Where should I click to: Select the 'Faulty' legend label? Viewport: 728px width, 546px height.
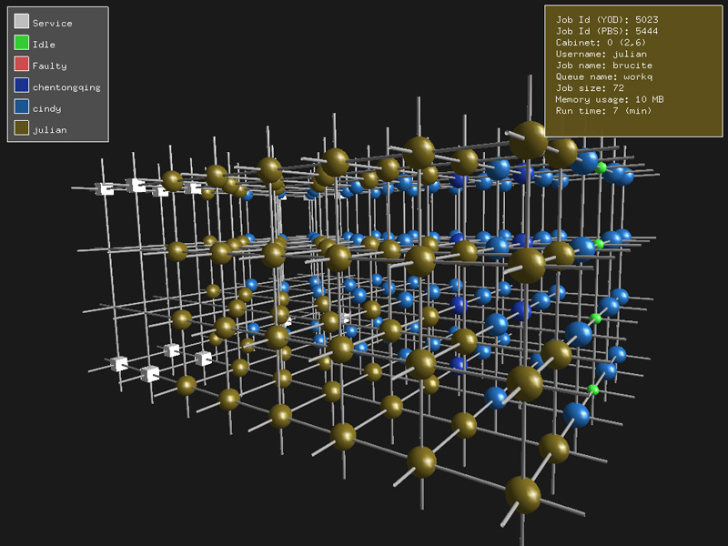[x=50, y=66]
